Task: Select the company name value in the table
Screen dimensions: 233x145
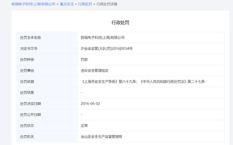Action: (103, 37)
